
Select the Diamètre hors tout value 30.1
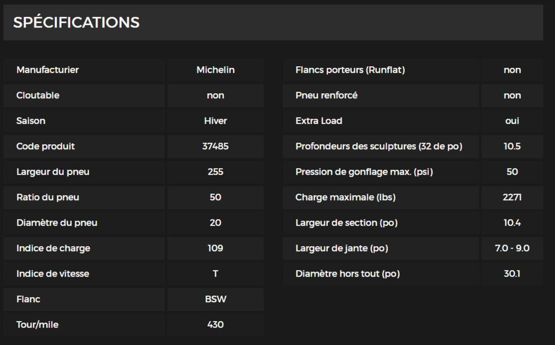(x=512, y=274)
